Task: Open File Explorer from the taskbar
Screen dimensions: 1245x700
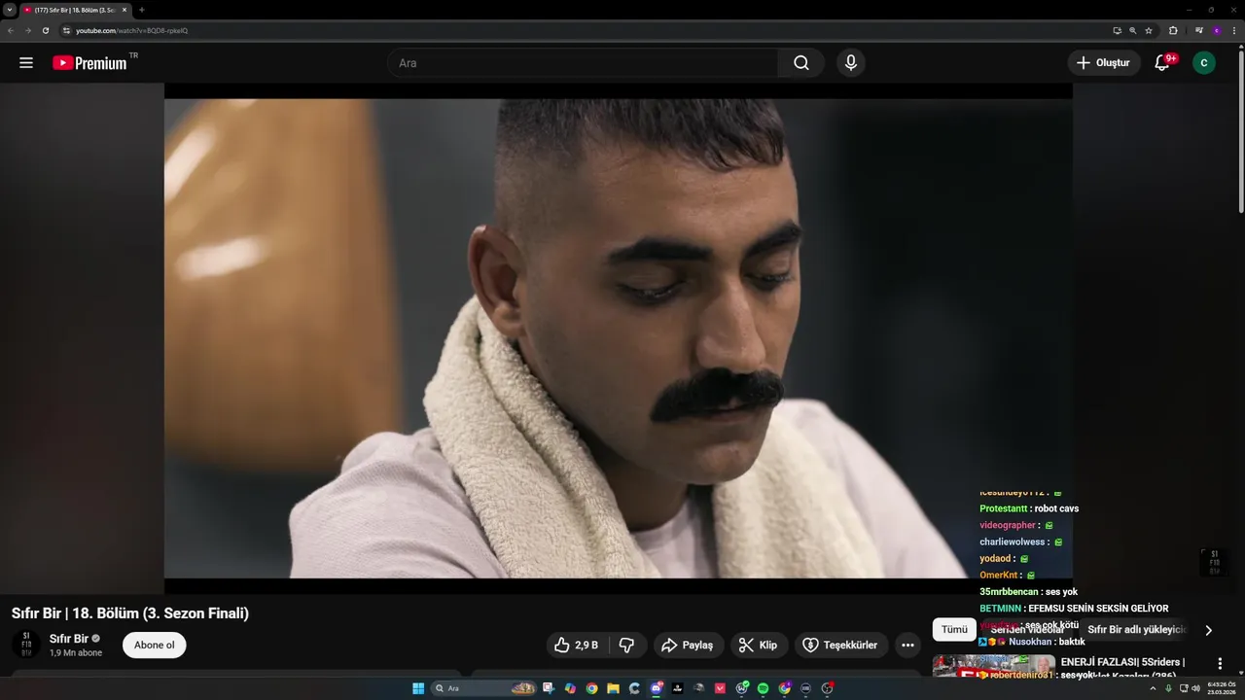Action: pos(613,688)
